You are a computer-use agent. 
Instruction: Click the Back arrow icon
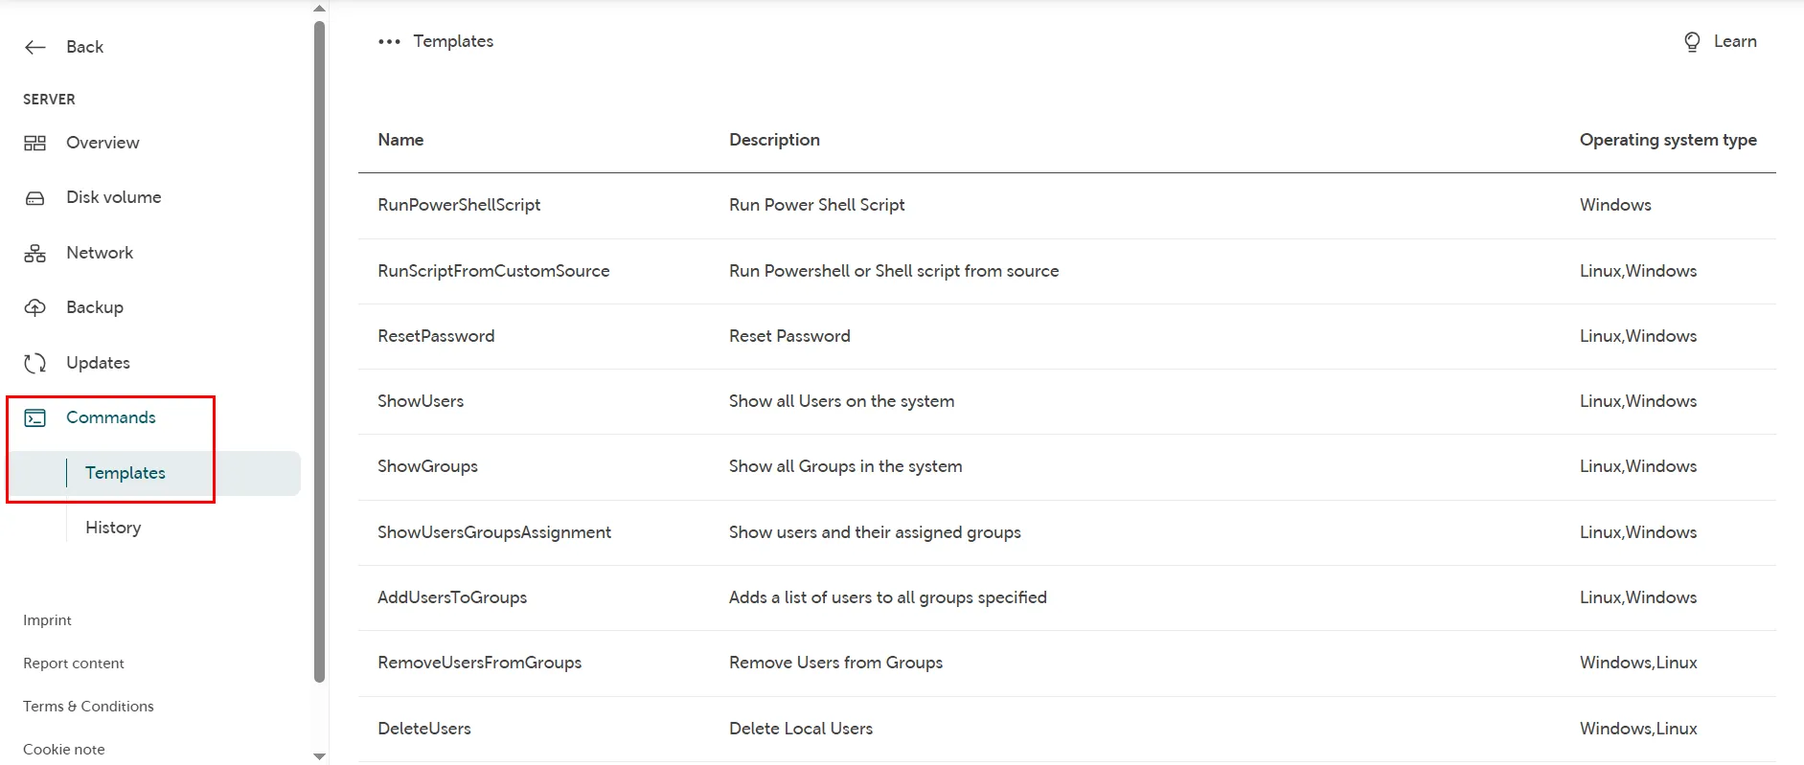(35, 47)
